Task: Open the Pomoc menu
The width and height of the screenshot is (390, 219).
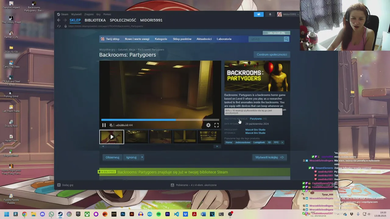Action: pos(107,14)
